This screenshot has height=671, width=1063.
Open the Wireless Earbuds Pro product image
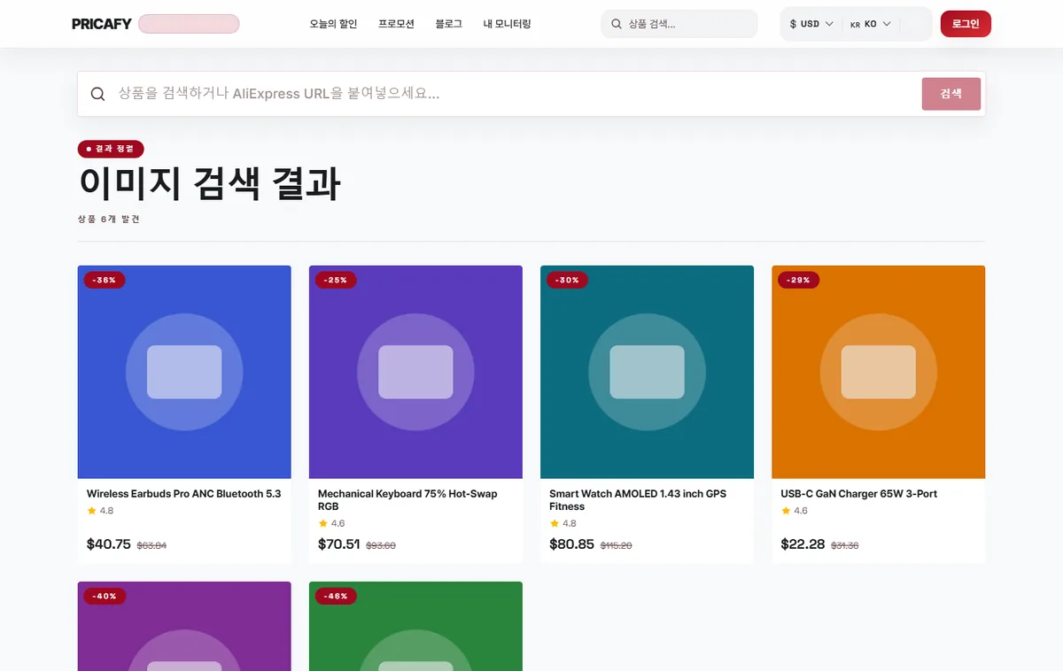click(184, 372)
